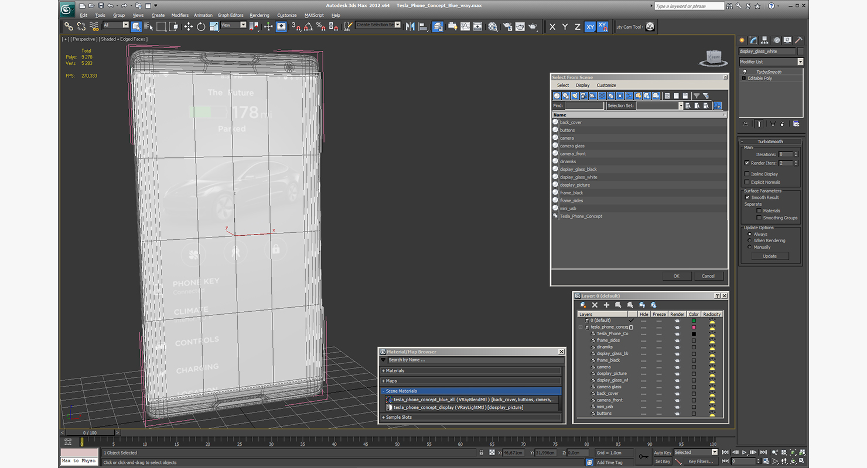
Task: Open the Graph Editors menu
Action: point(231,15)
